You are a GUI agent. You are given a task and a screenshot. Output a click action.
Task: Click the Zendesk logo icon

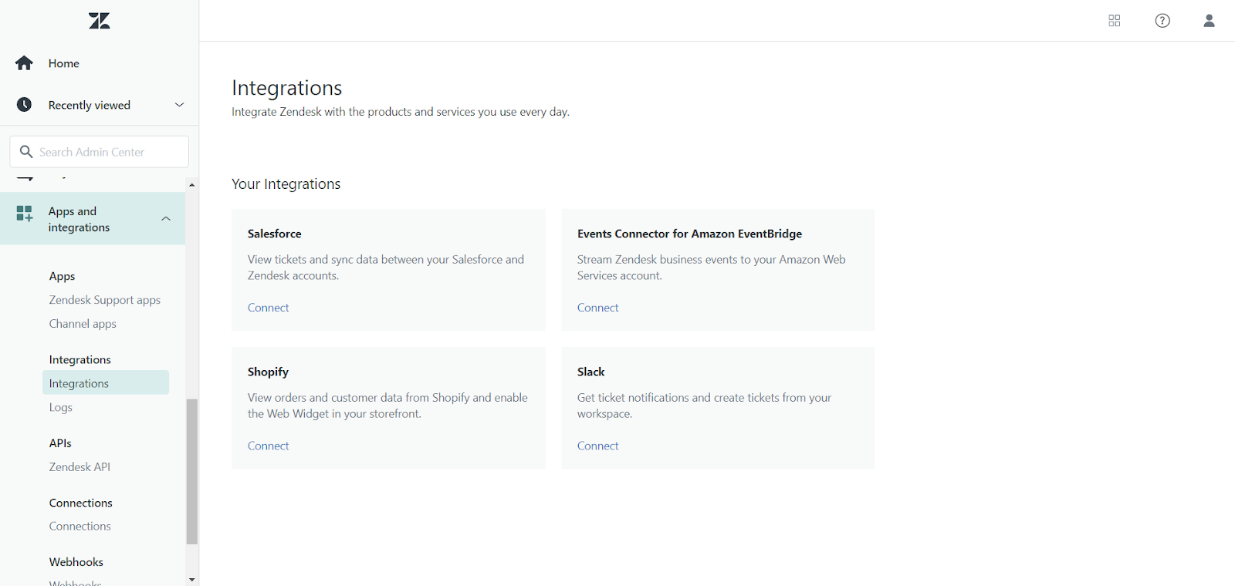coord(100,21)
